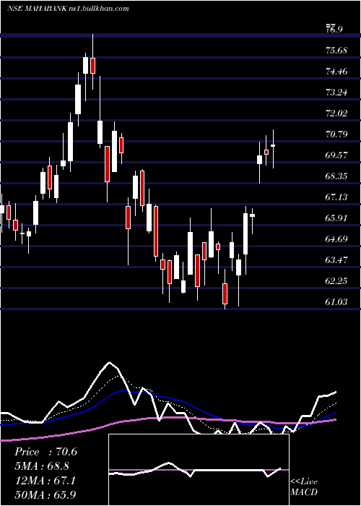Click the 50MA : 65.9 readout
This screenshot has width=361, height=506.
(x=45, y=494)
